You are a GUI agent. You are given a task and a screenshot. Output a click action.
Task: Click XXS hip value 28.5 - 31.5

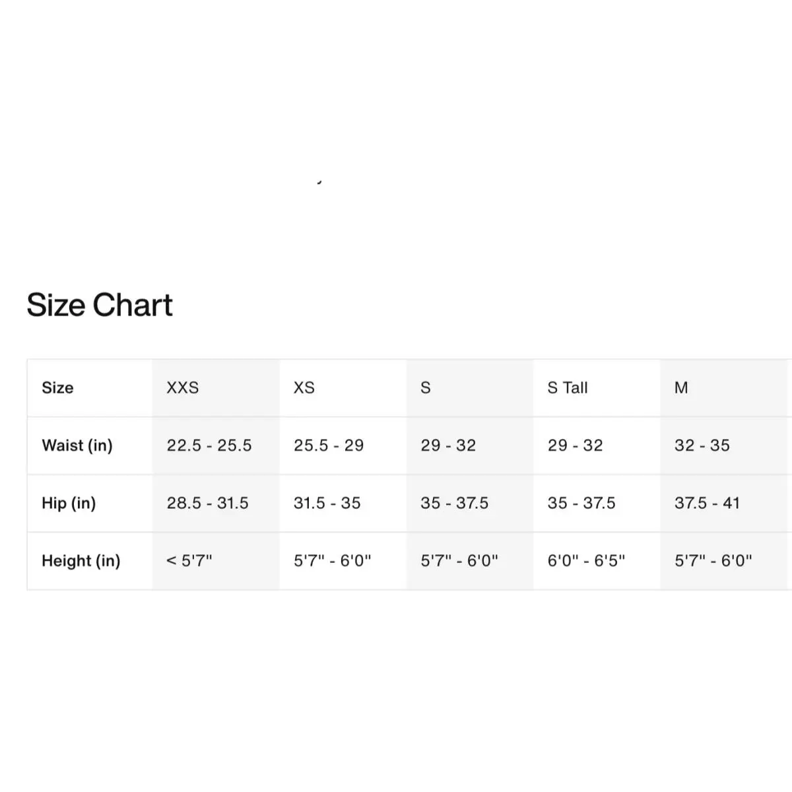click(208, 503)
